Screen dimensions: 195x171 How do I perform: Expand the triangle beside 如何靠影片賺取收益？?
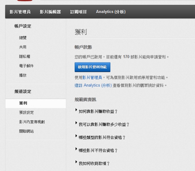76,110
